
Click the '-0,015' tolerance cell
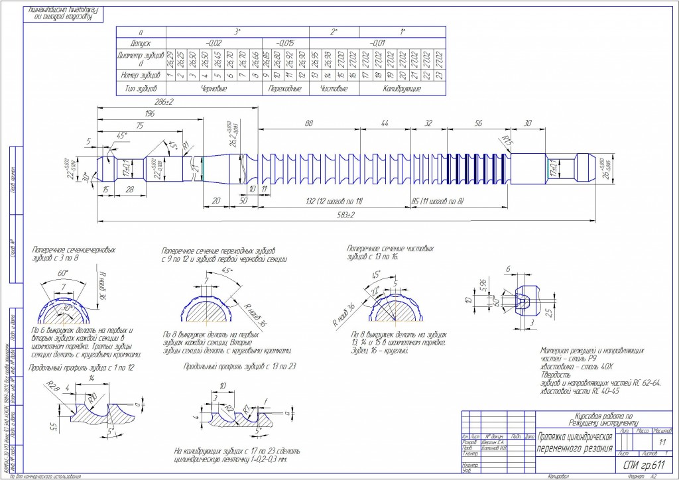[285, 43]
